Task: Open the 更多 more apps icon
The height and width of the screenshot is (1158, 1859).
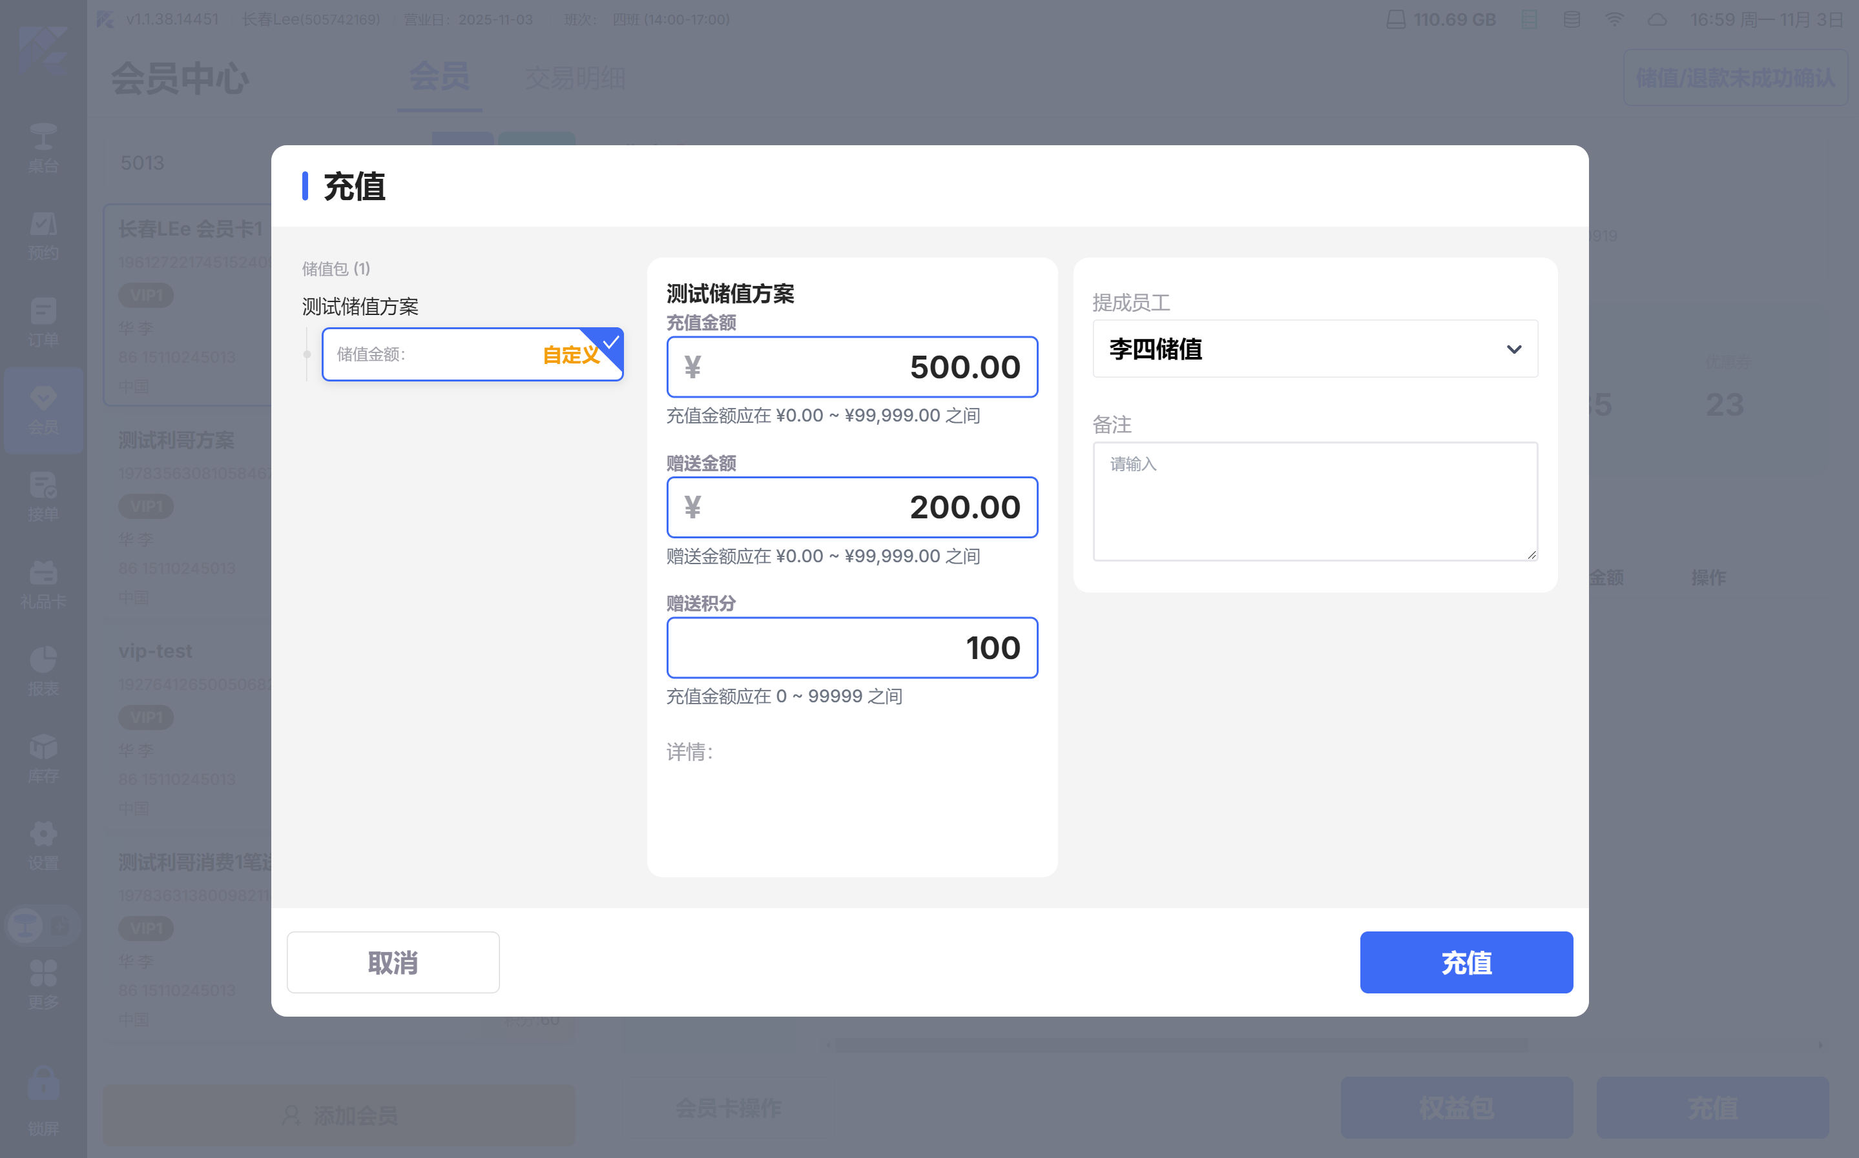Action: coord(43,984)
